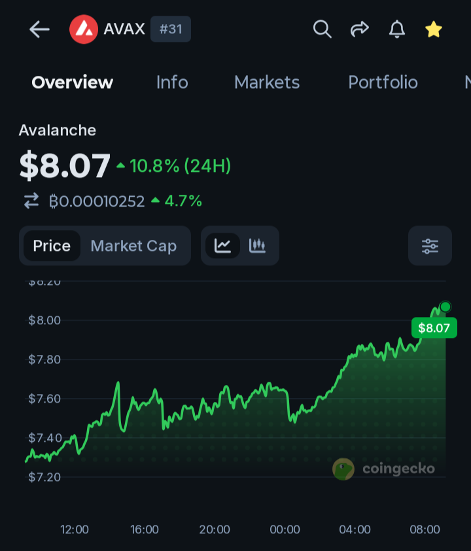Open the Info tab
The height and width of the screenshot is (551, 471).
(x=172, y=82)
